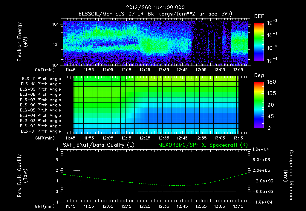
Task: Click the pitch angle color grid plot
Action: pos(155,105)
